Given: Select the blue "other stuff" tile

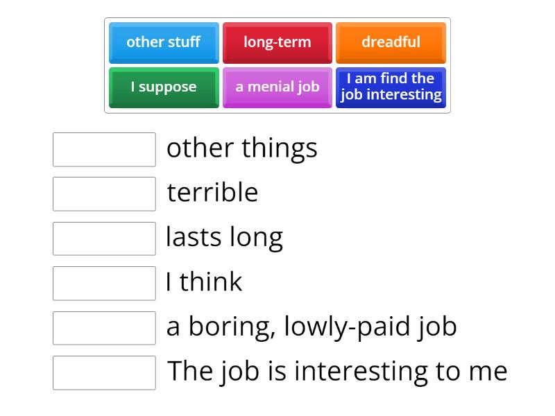Looking at the screenshot, I should click(x=163, y=42).
